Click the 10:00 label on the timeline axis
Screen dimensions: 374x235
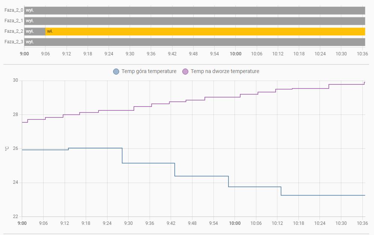pos(236,54)
